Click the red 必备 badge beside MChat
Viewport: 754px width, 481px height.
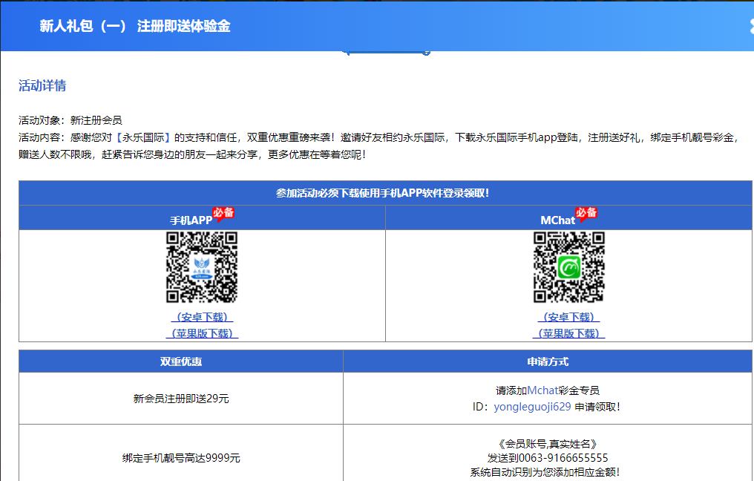pyautogui.click(x=586, y=214)
